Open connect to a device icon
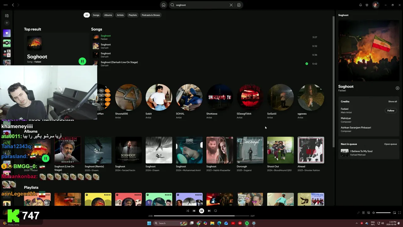 (x=368, y=213)
